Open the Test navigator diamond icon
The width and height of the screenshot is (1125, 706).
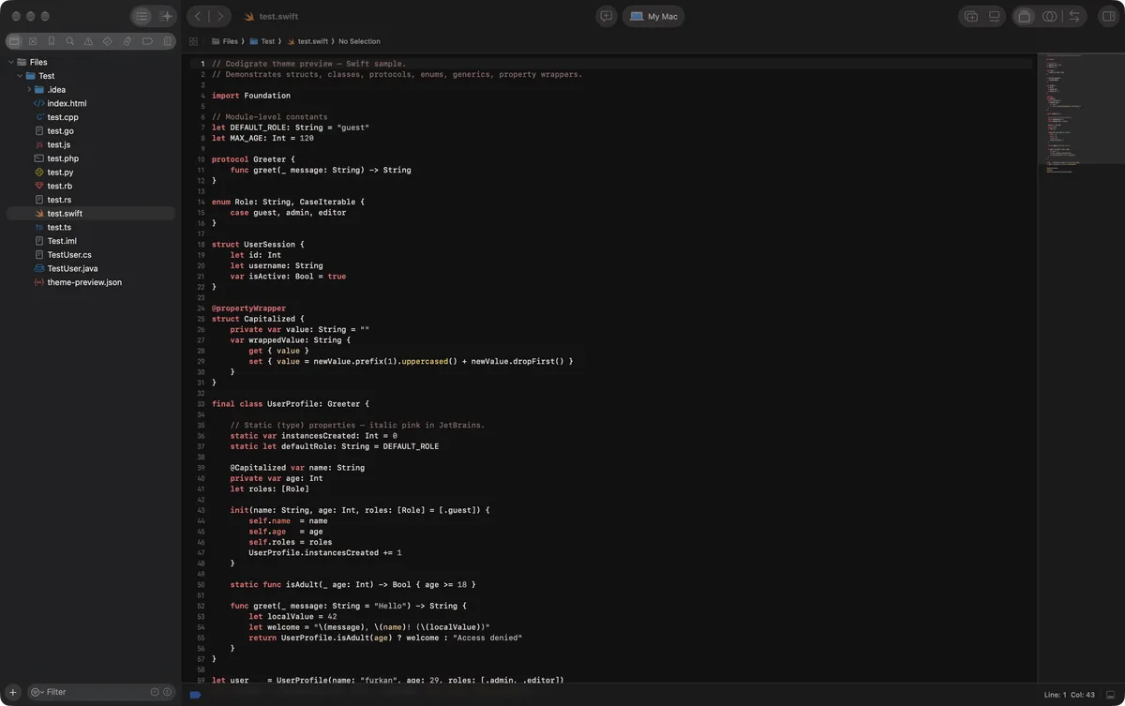click(108, 41)
